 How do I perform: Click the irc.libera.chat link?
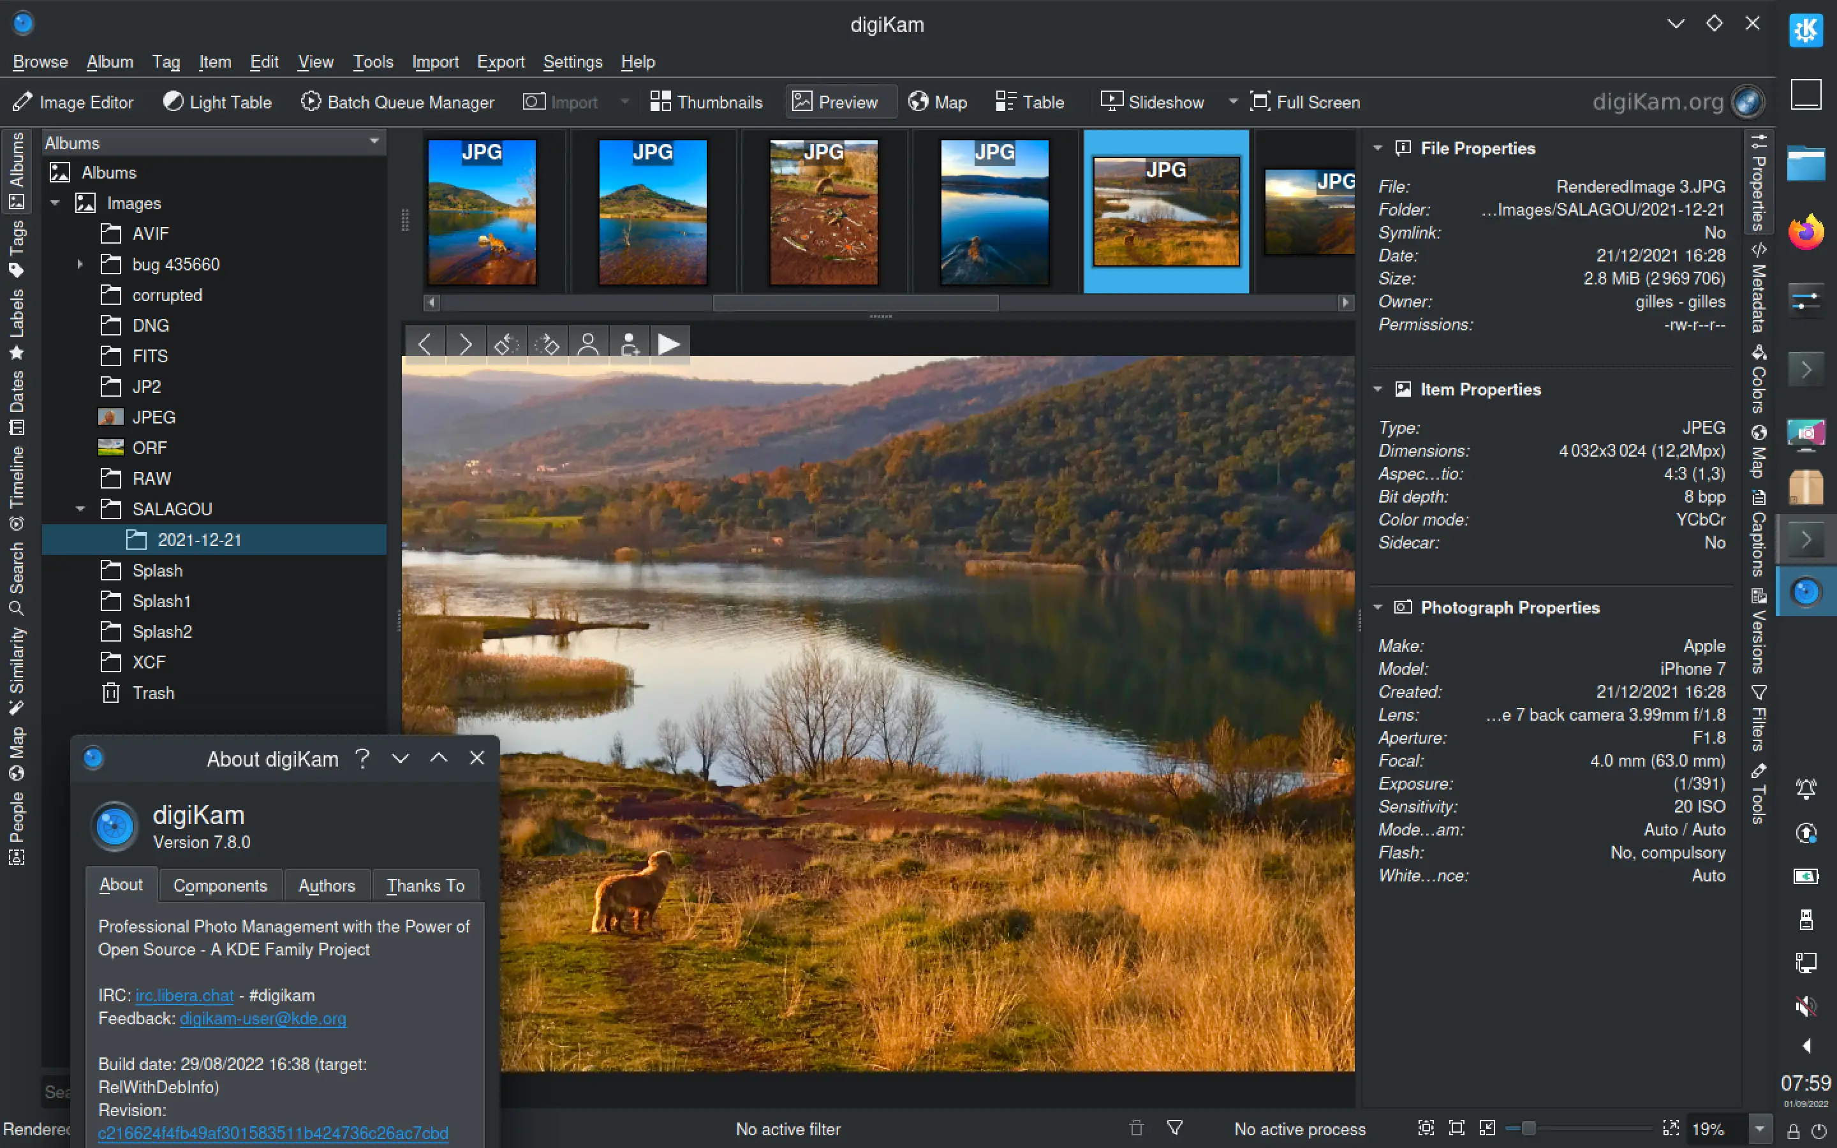click(184, 996)
